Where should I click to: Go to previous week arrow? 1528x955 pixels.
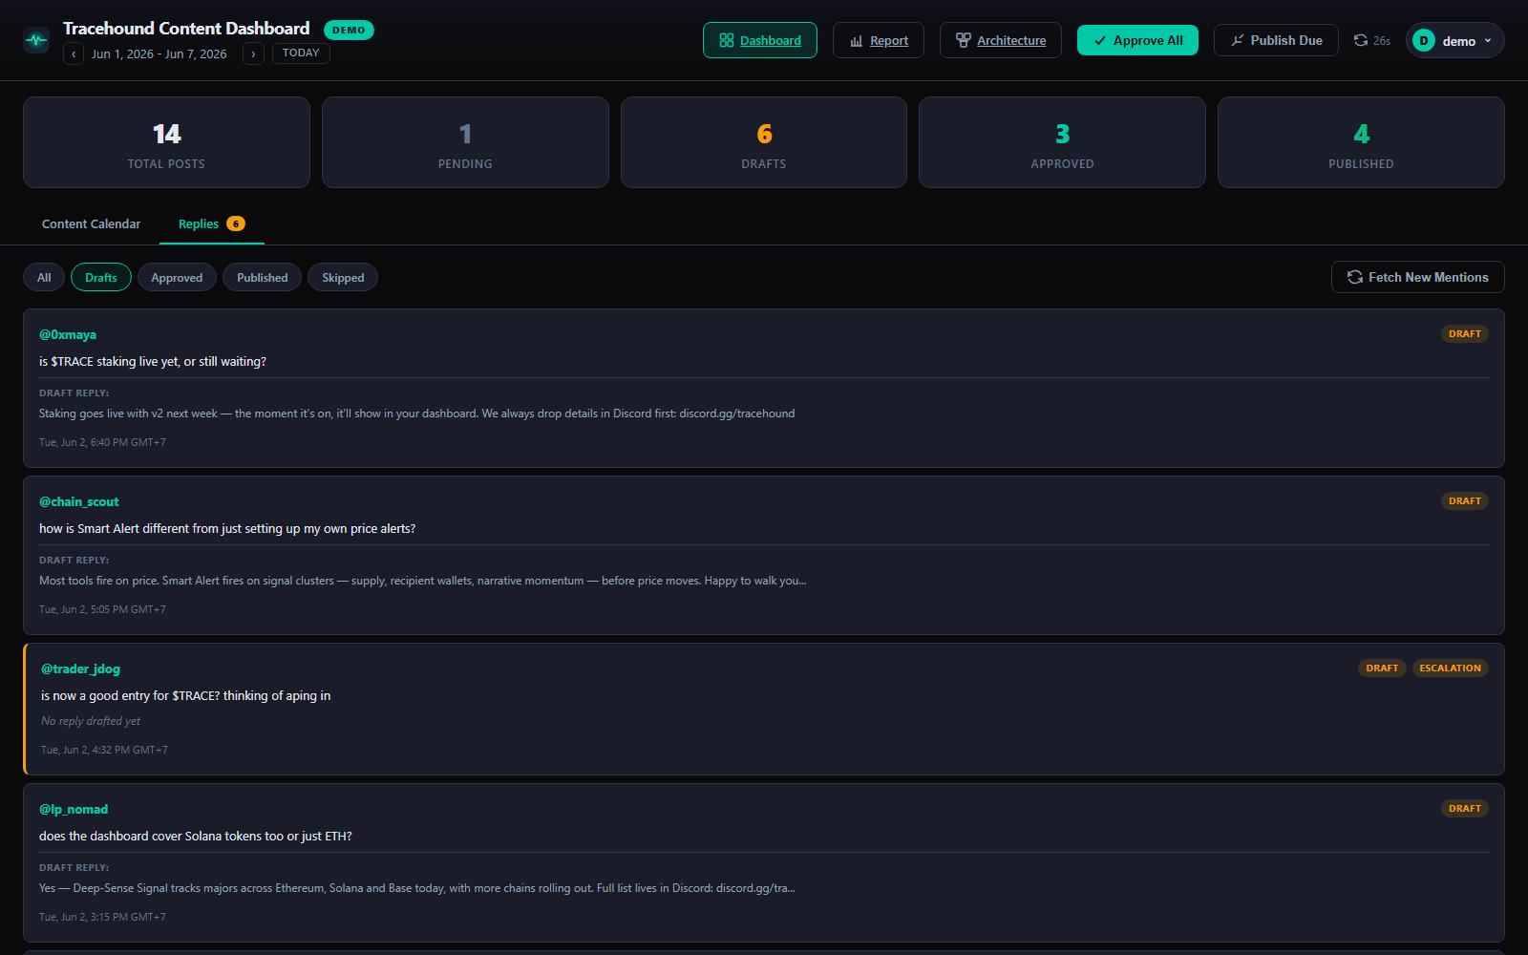coord(74,53)
